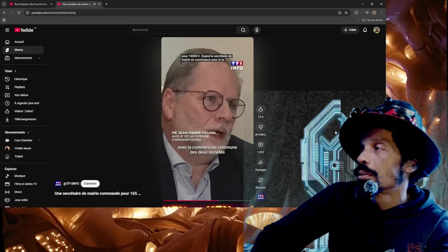Image resolution: width=448 pixels, height=252 pixels.
Task: Open the Chrome profile avatar
Action: coord(374,13)
